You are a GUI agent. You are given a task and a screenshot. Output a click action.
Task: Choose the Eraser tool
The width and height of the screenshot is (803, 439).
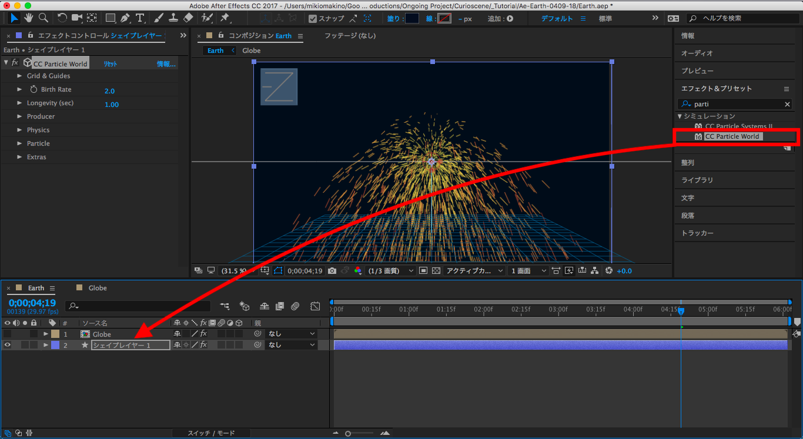click(188, 18)
